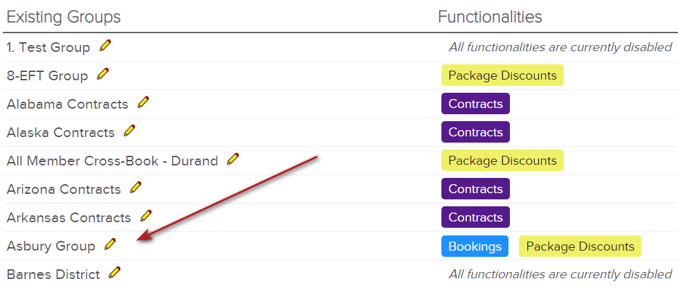Select Contracts badge for Arkansas Contracts
678x288 pixels.
click(x=476, y=217)
